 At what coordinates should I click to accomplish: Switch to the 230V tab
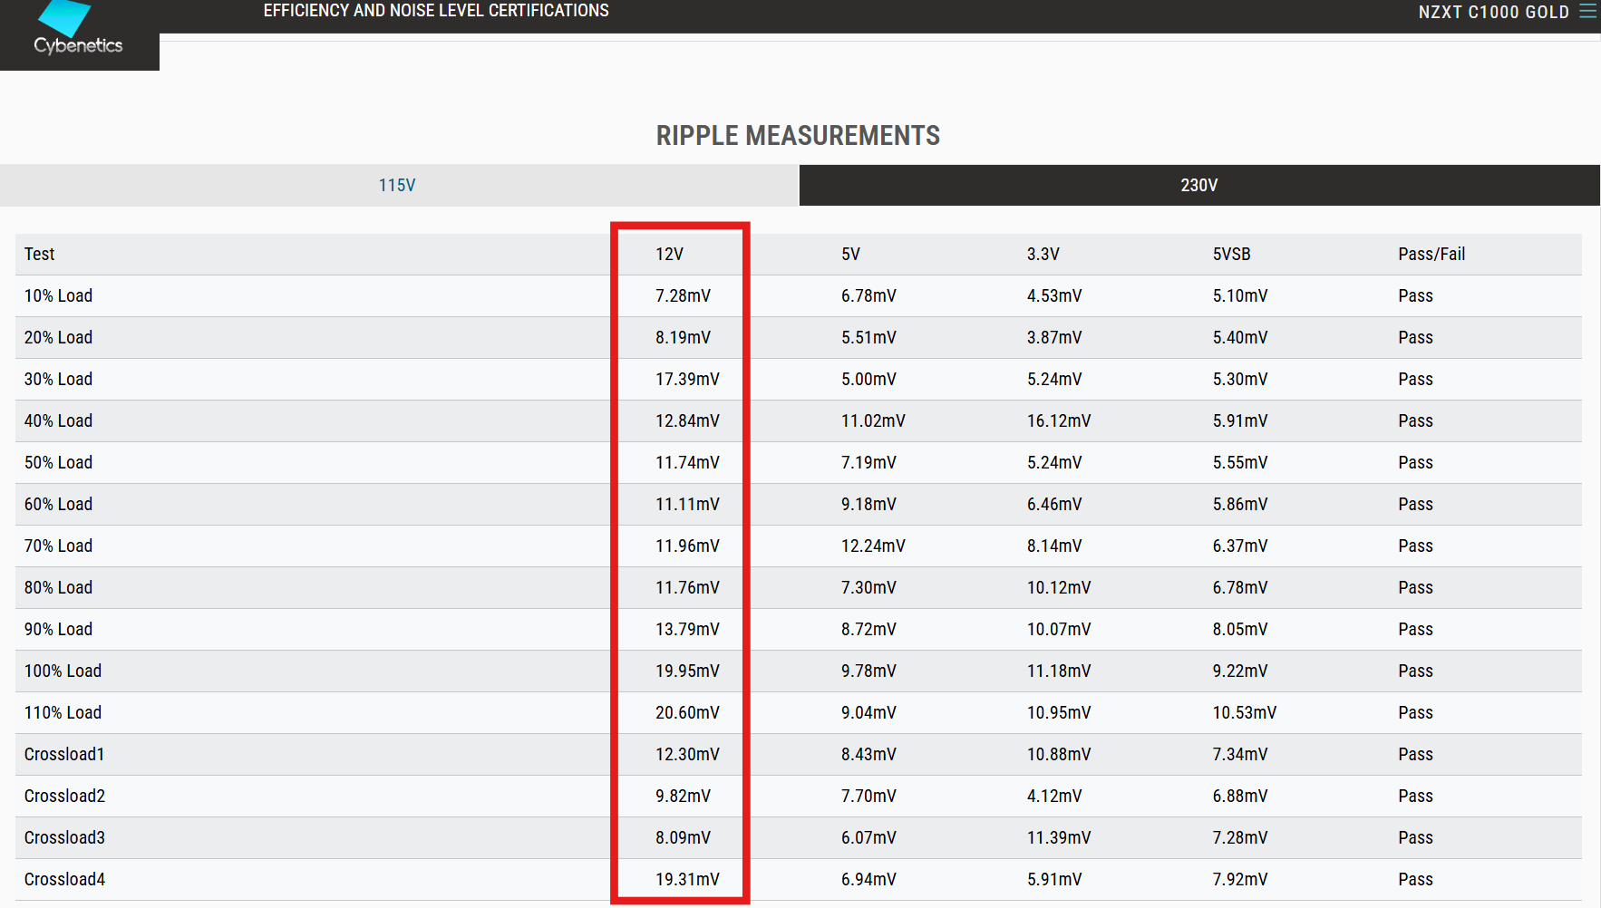pos(1198,185)
